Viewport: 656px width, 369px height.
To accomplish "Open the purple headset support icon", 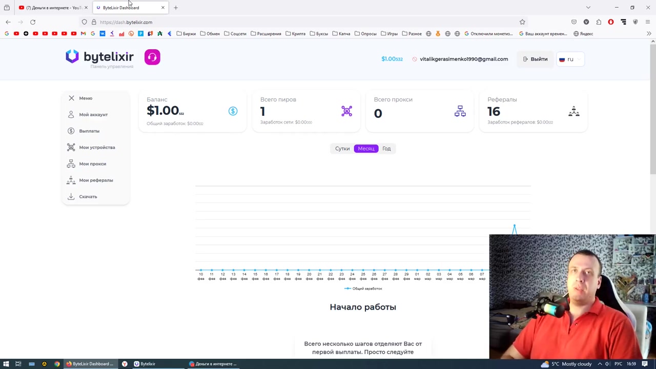I will [x=152, y=57].
